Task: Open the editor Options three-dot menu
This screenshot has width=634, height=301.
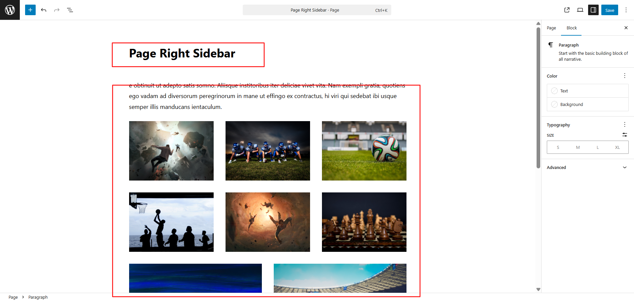Action: click(x=626, y=10)
